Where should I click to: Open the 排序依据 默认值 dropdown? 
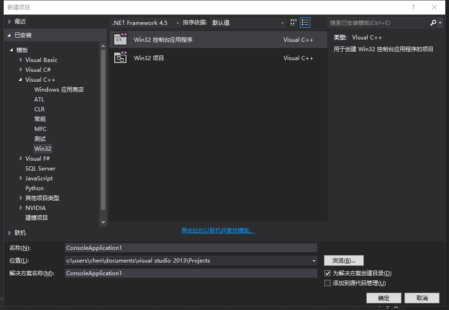248,23
